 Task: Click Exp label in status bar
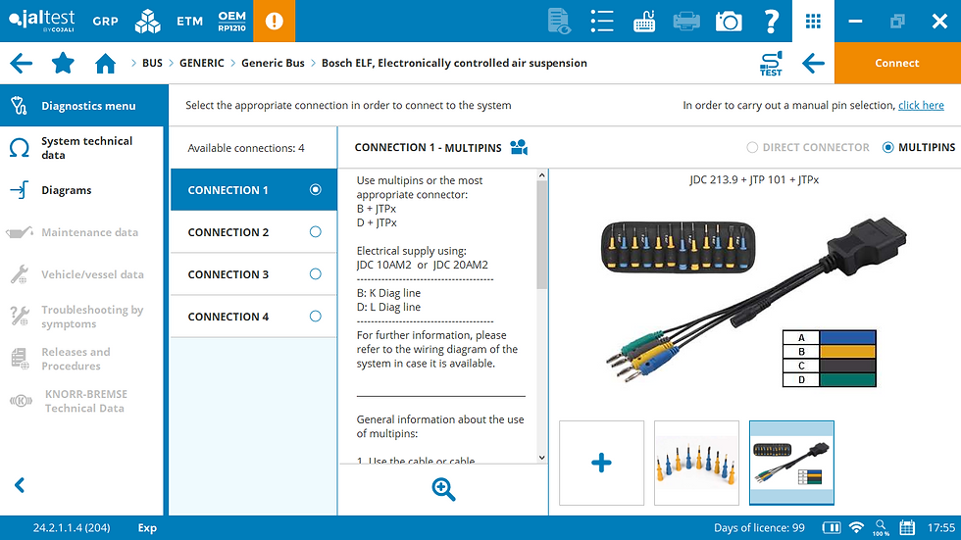147,528
